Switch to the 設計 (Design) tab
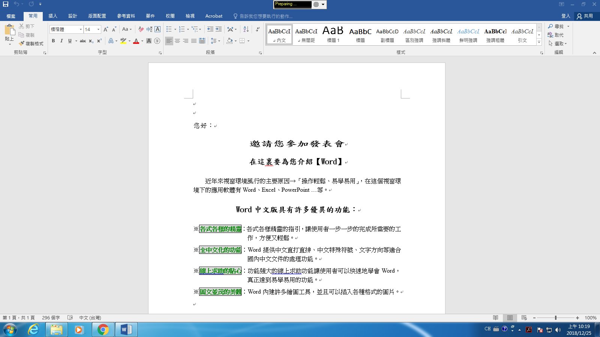This screenshot has width=600, height=337. click(x=73, y=16)
